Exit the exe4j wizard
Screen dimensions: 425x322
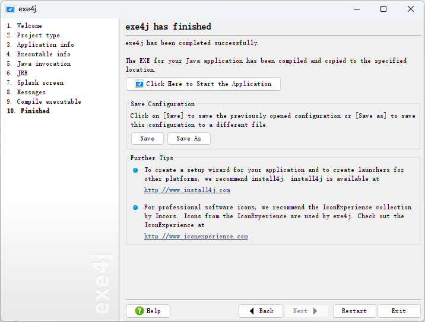pyautogui.click(x=399, y=311)
